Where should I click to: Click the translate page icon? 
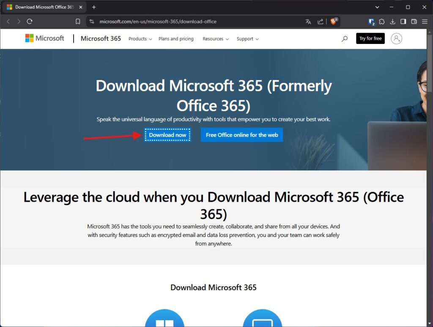[x=308, y=22]
